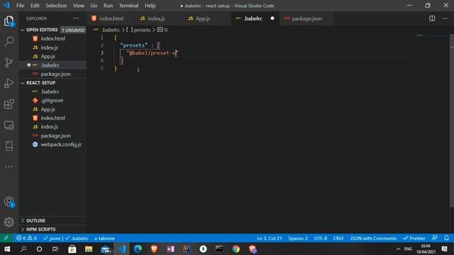
Task: Open OneNote from taskbar
Action: [170, 249]
